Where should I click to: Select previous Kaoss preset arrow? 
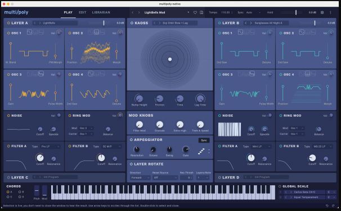click(154, 23)
